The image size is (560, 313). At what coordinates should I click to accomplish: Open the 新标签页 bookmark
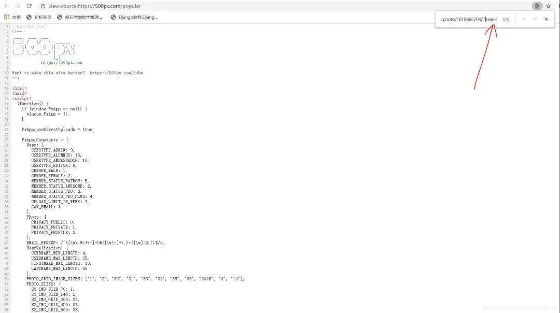(39, 17)
